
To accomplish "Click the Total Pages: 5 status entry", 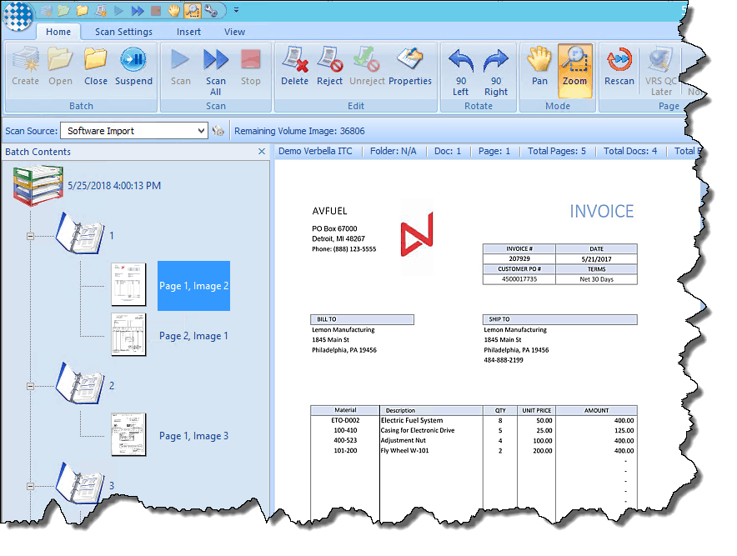I will pyautogui.click(x=557, y=151).
